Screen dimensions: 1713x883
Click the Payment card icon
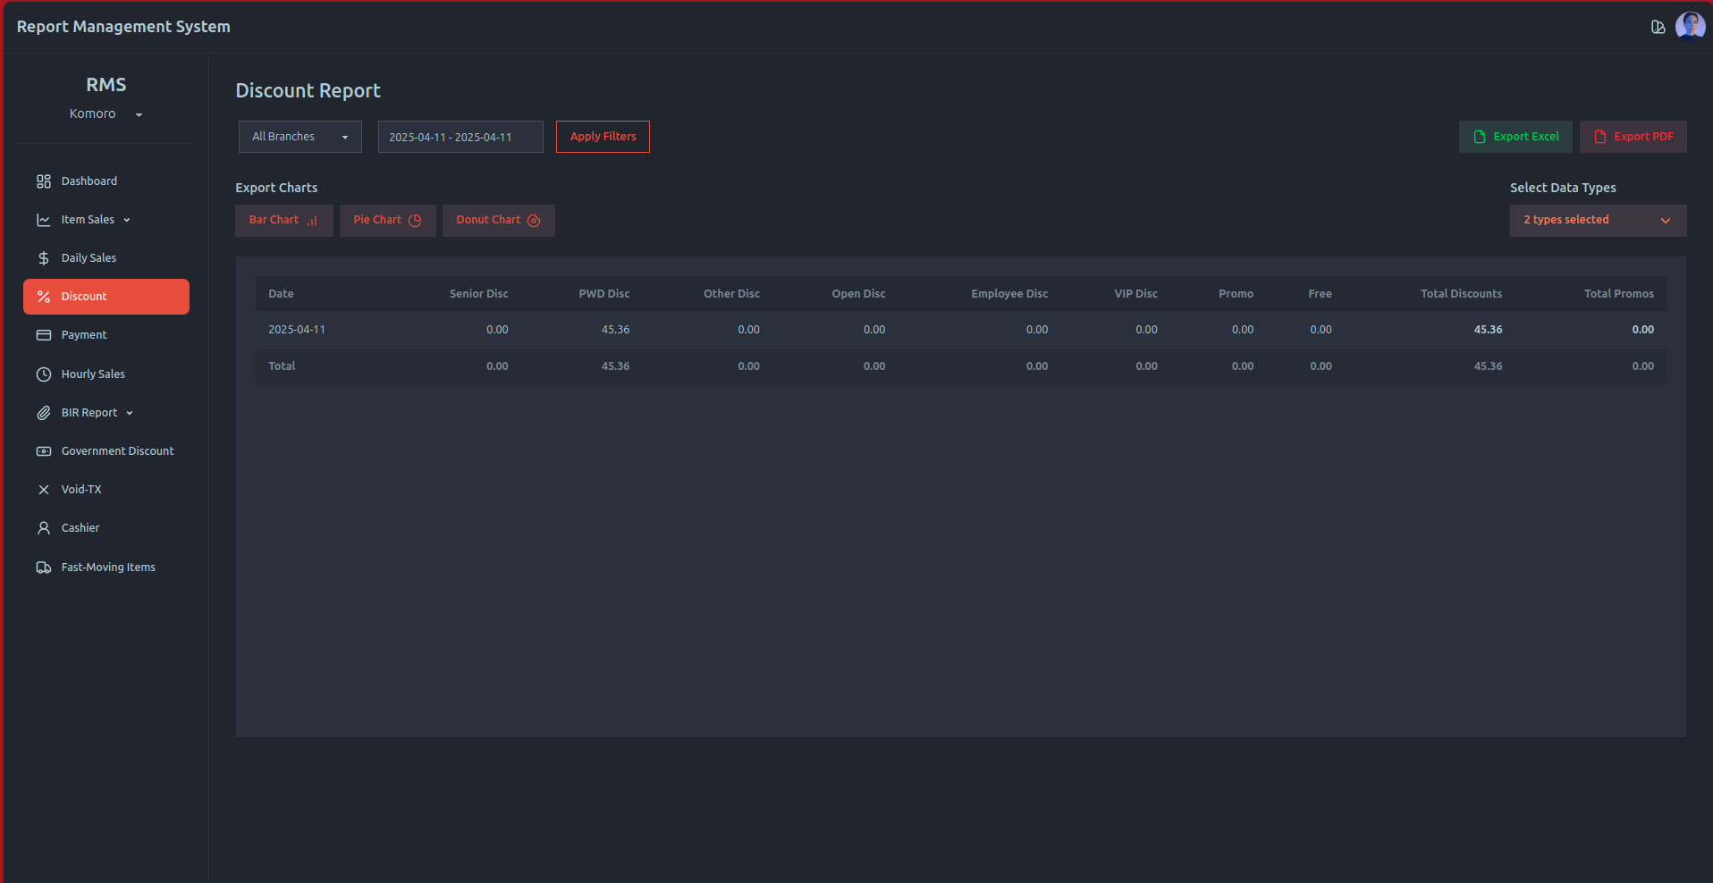(43, 335)
